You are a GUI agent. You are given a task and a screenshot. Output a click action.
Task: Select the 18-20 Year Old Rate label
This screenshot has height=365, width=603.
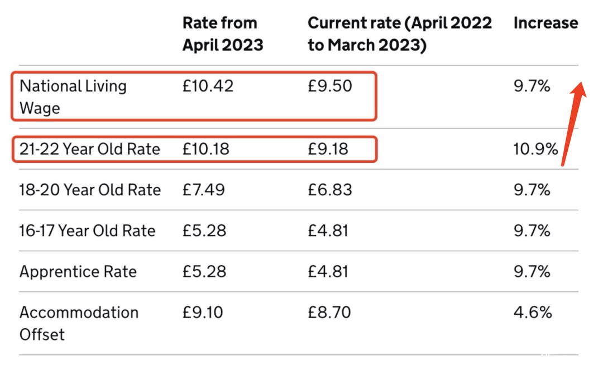(x=90, y=190)
